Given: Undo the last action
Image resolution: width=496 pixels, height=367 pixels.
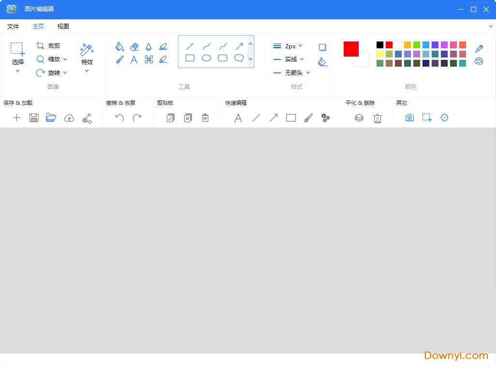Looking at the screenshot, I should (x=119, y=117).
